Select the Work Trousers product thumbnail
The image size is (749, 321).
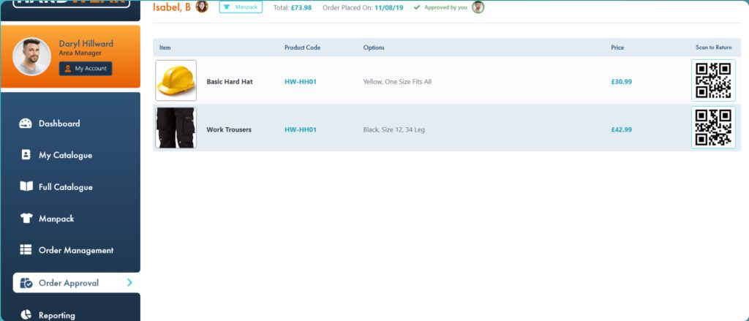click(176, 128)
